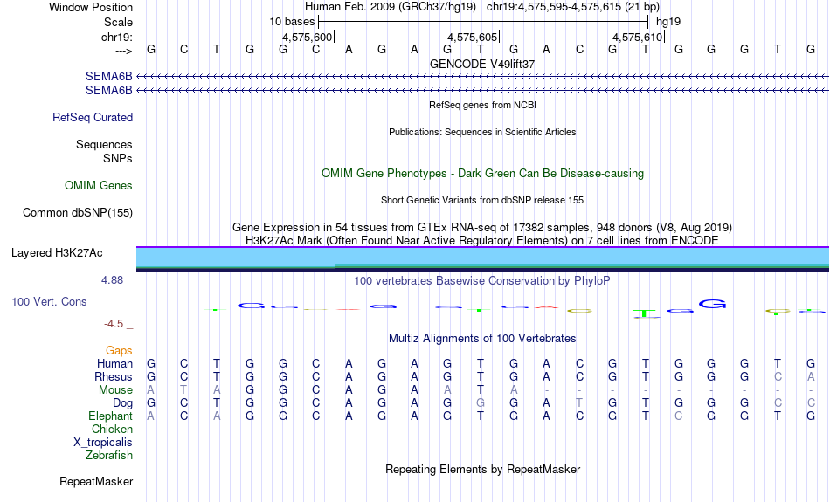Open Multiz Alignments of 100 Vertebrates title
The height and width of the screenshot is (502, 830).
coord(482,339)
